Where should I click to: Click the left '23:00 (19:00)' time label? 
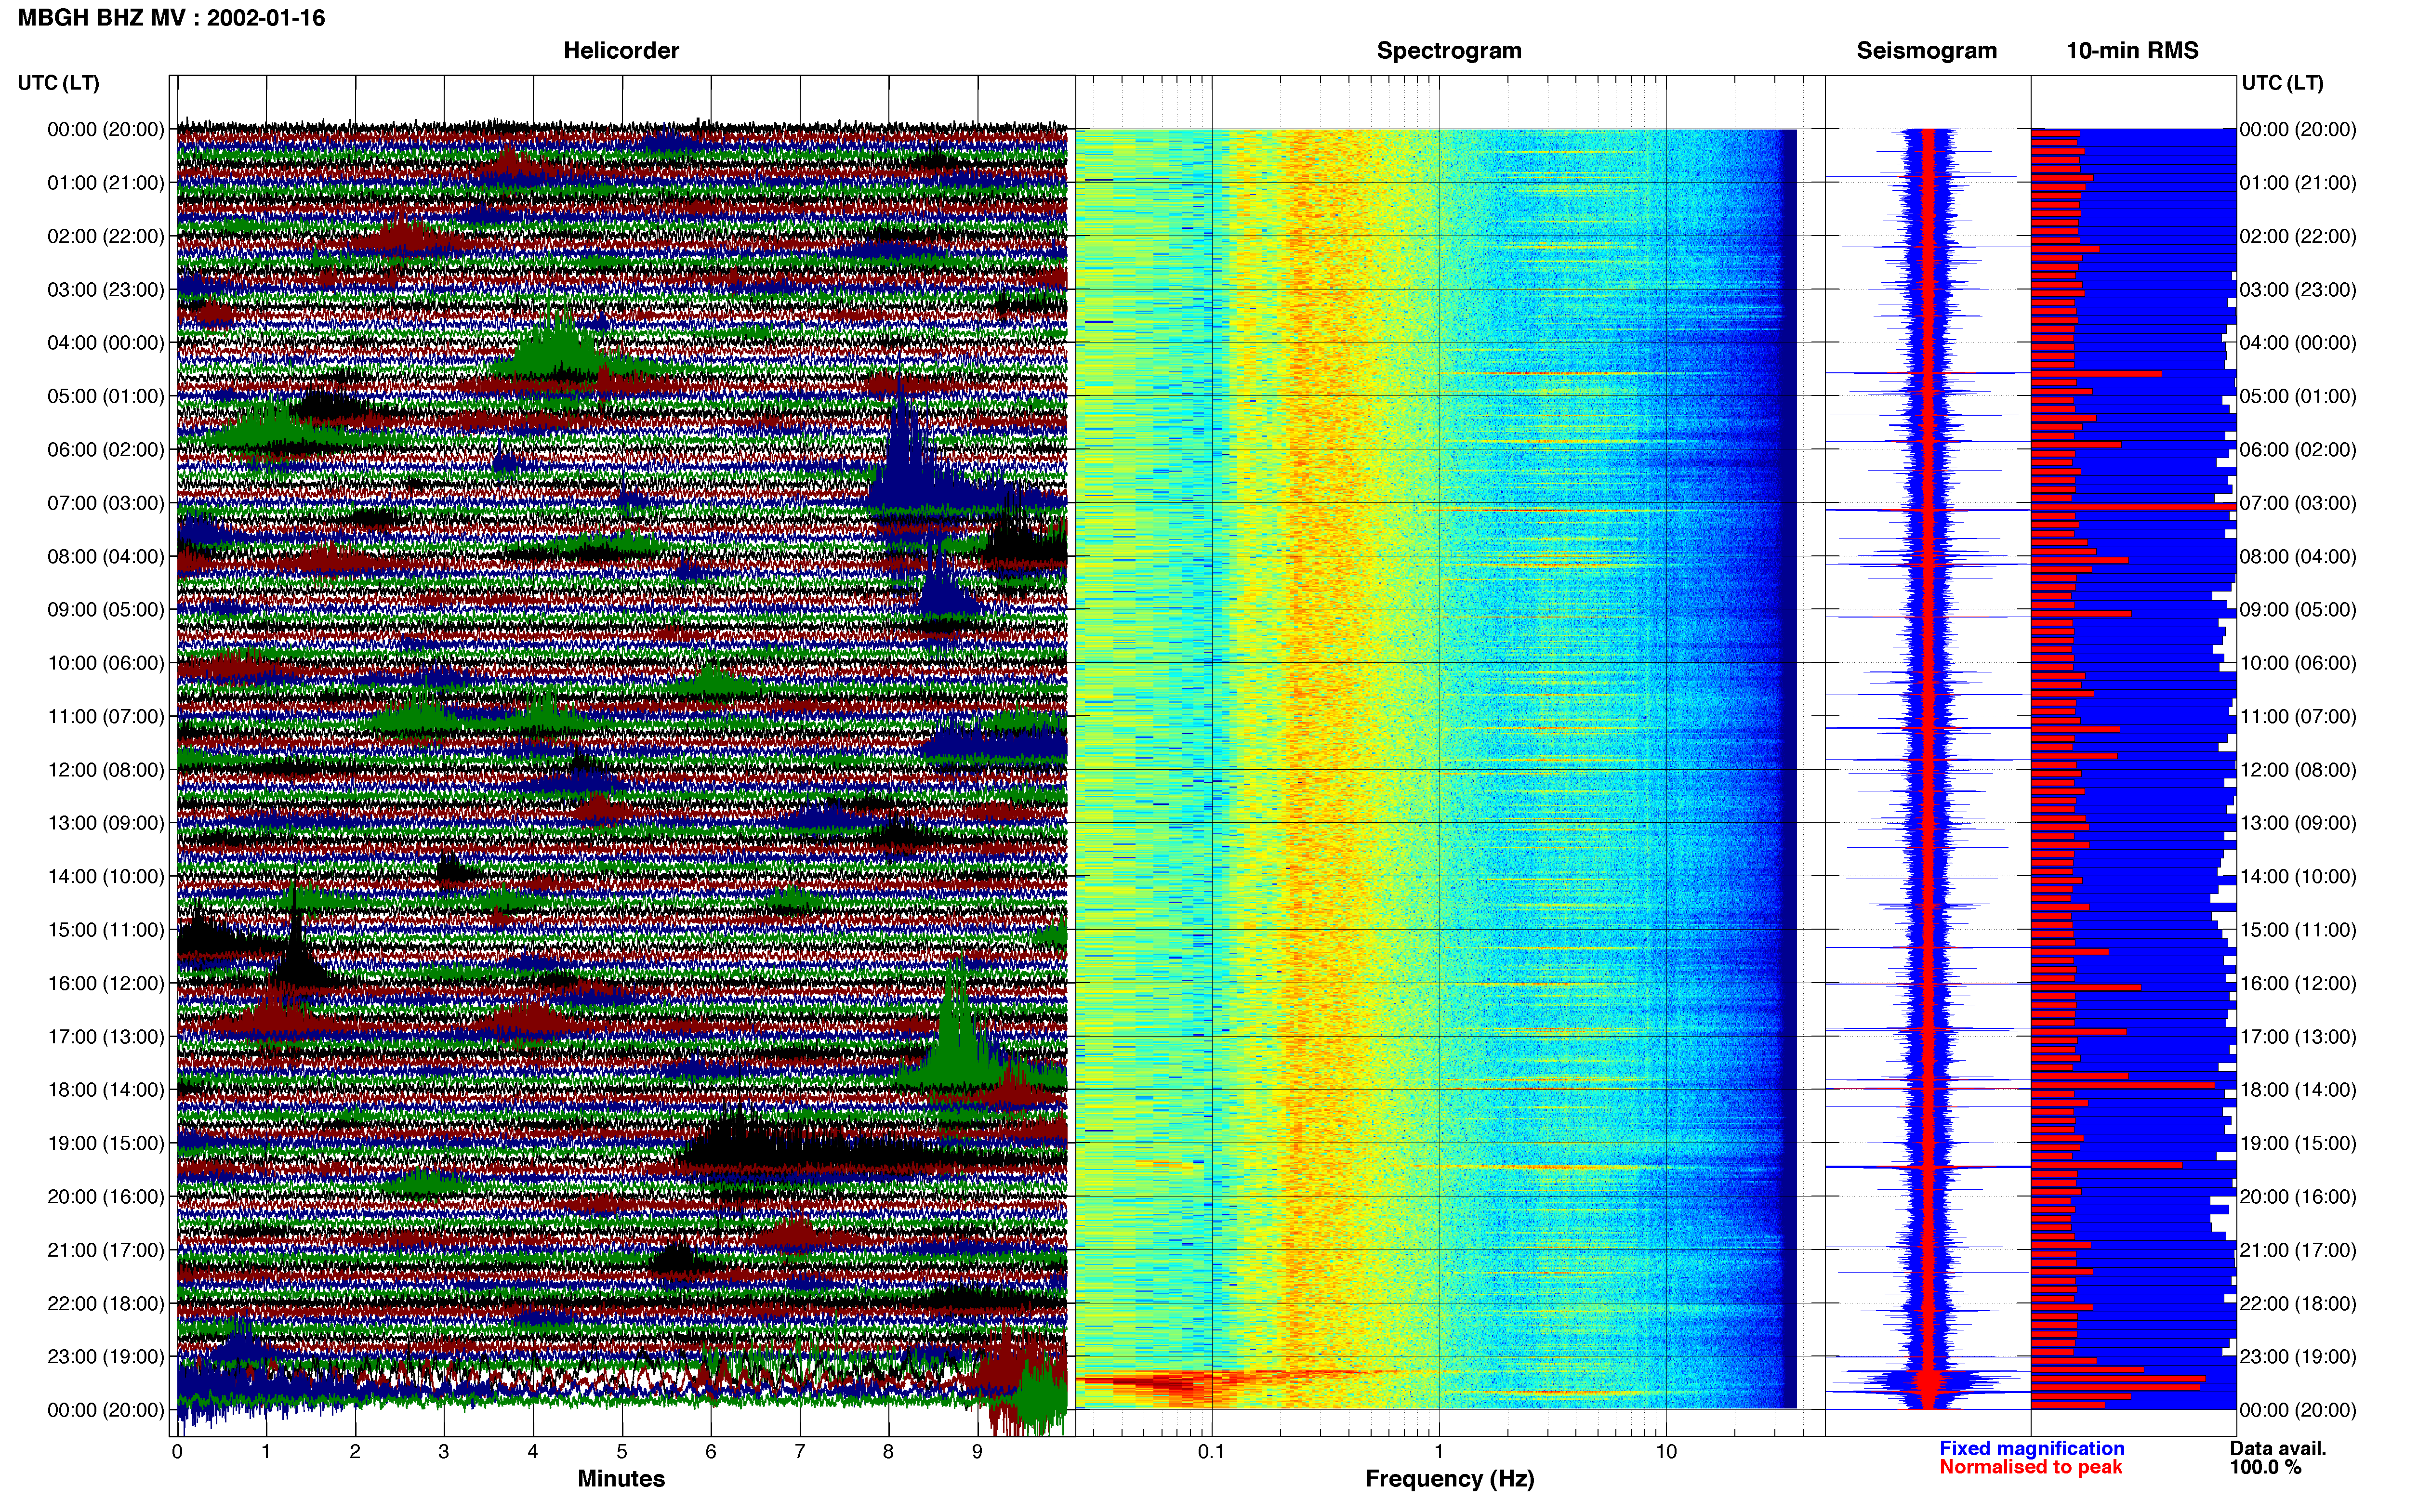(106, 1357)
